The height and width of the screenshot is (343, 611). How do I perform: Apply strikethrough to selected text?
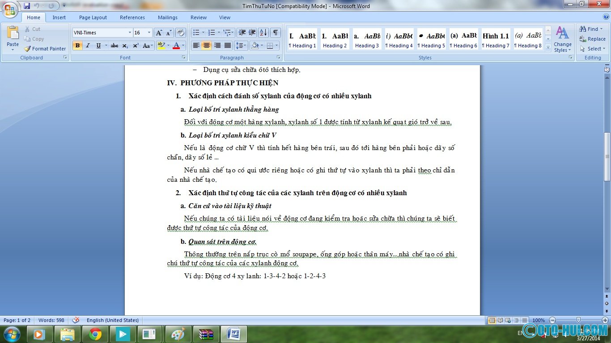[115, 46]
